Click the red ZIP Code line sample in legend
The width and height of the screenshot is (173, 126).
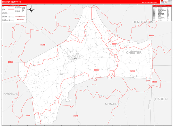tap(11, 10)
